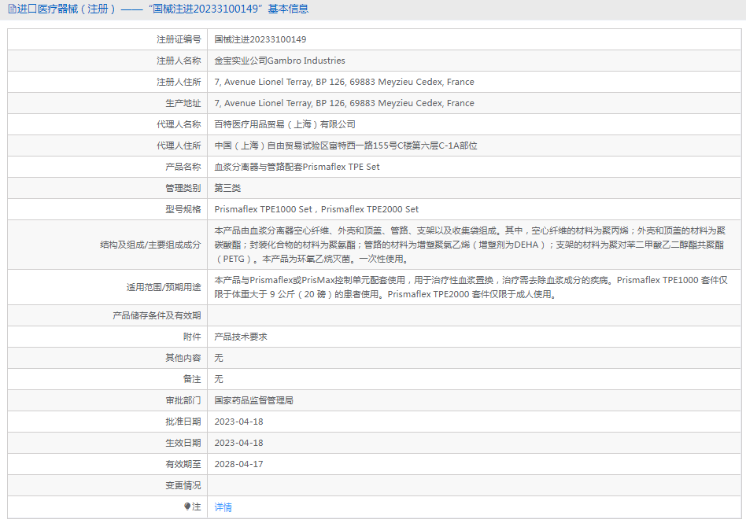The height and width of the screenshot is (523, 746).
Task: Click the 代理人名称 label
Action: point(179,124)
